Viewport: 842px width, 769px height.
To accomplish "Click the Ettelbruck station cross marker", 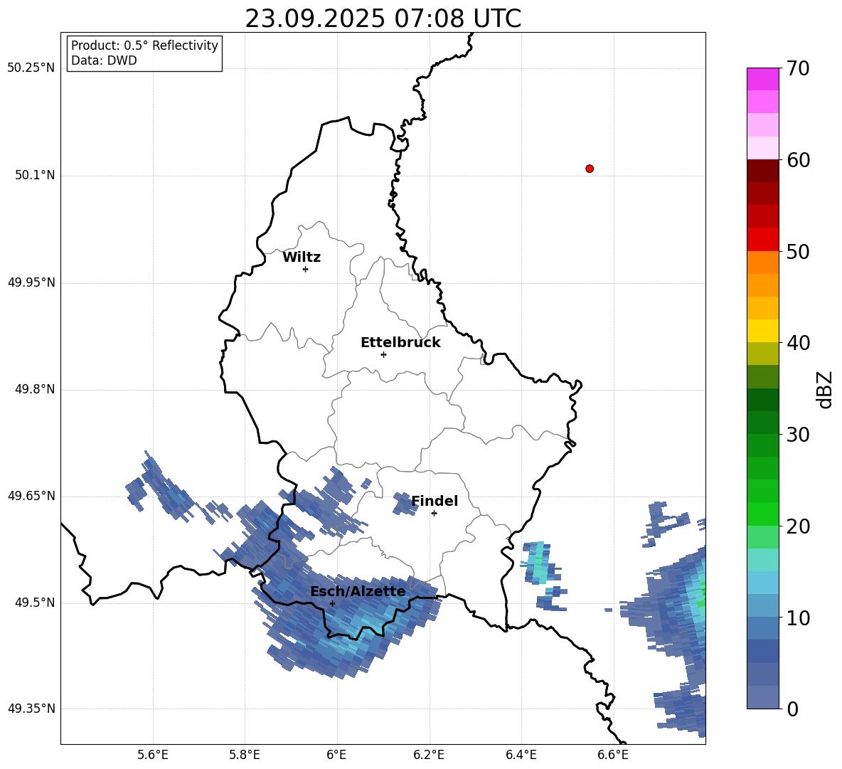I will point(383,354).
